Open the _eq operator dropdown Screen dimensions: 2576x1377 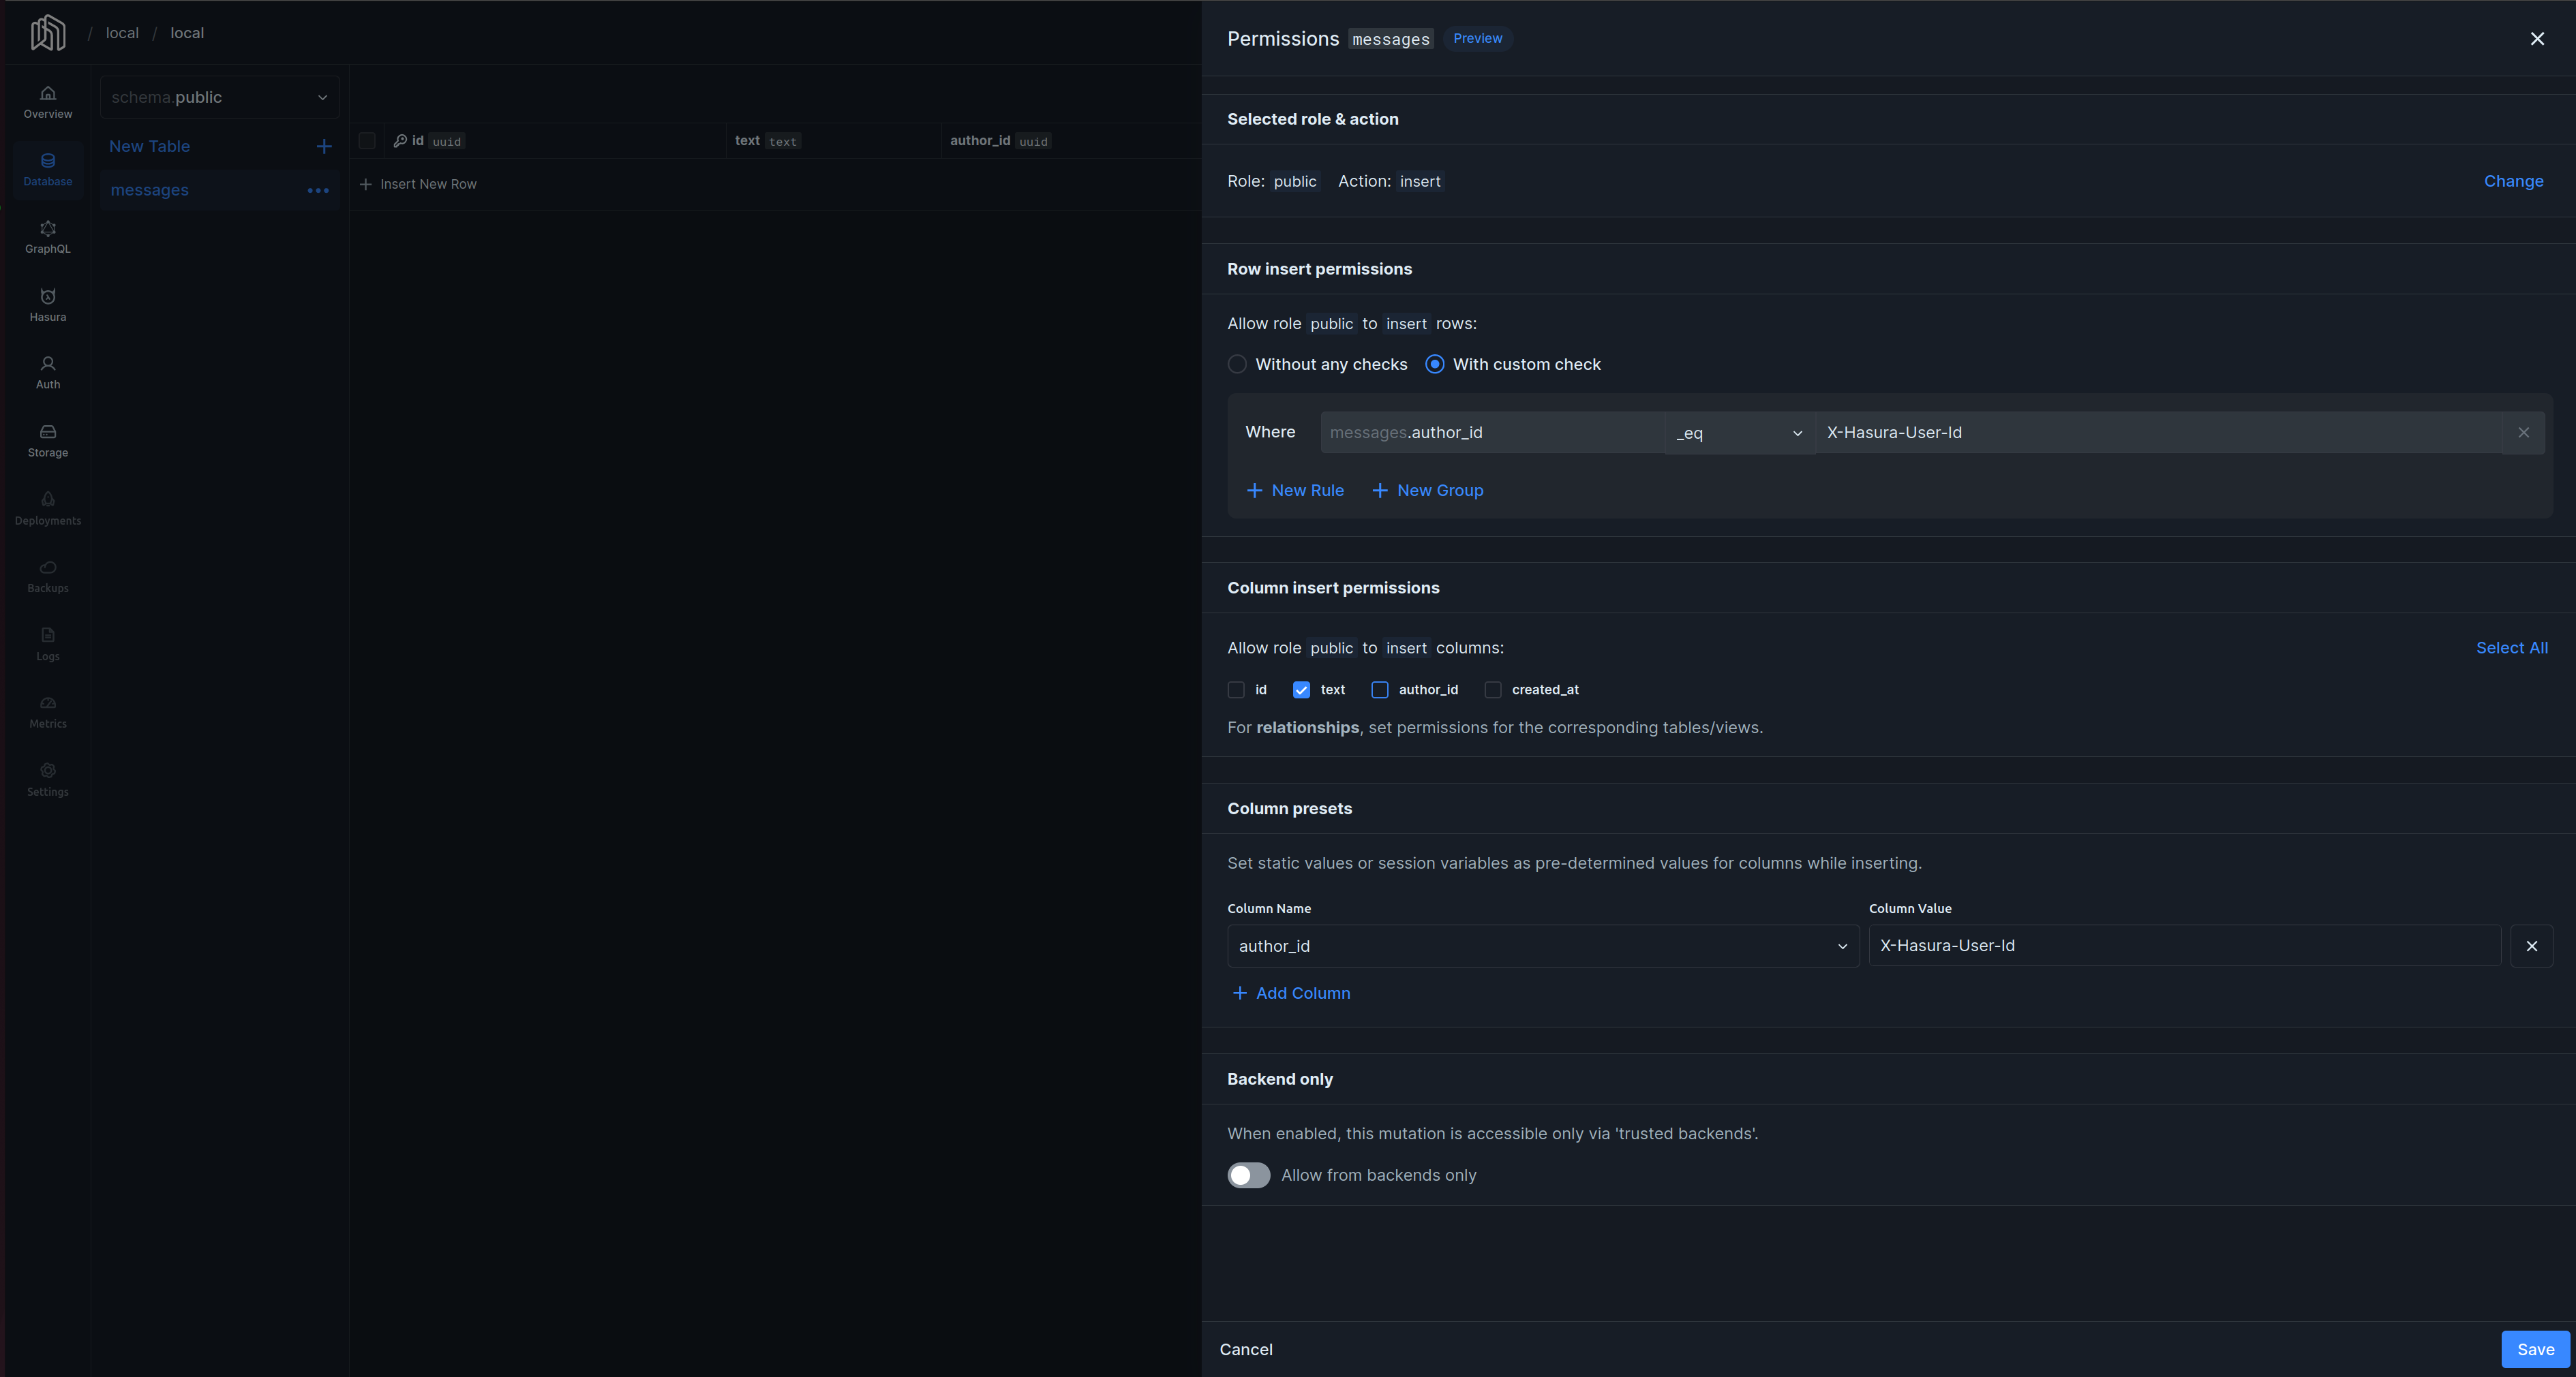[x=1738, y=433]
